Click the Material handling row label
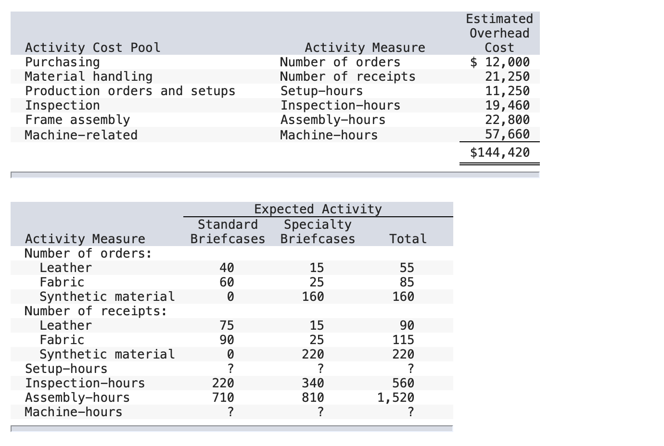Screen dimensions: 664x446 pos(89,76)
